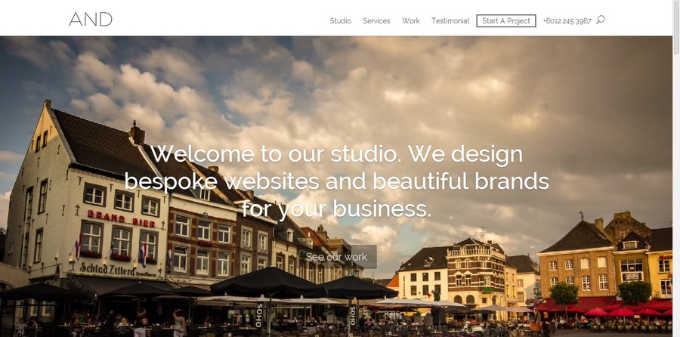Click the 'Welcome to our studio' headline line

336,154
